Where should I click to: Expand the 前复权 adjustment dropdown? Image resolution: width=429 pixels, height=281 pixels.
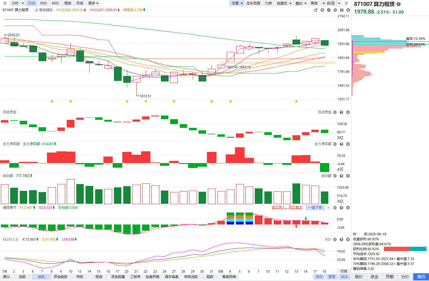[x=284, y=3]
